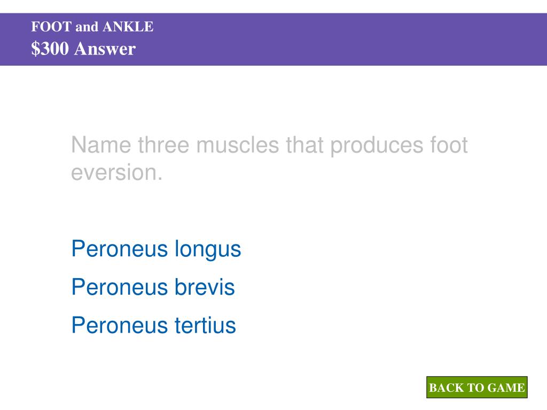This screenshot has height=410, width=547.
Task: Click the FOOT and ANKLE category title
Action: [92, 27]
